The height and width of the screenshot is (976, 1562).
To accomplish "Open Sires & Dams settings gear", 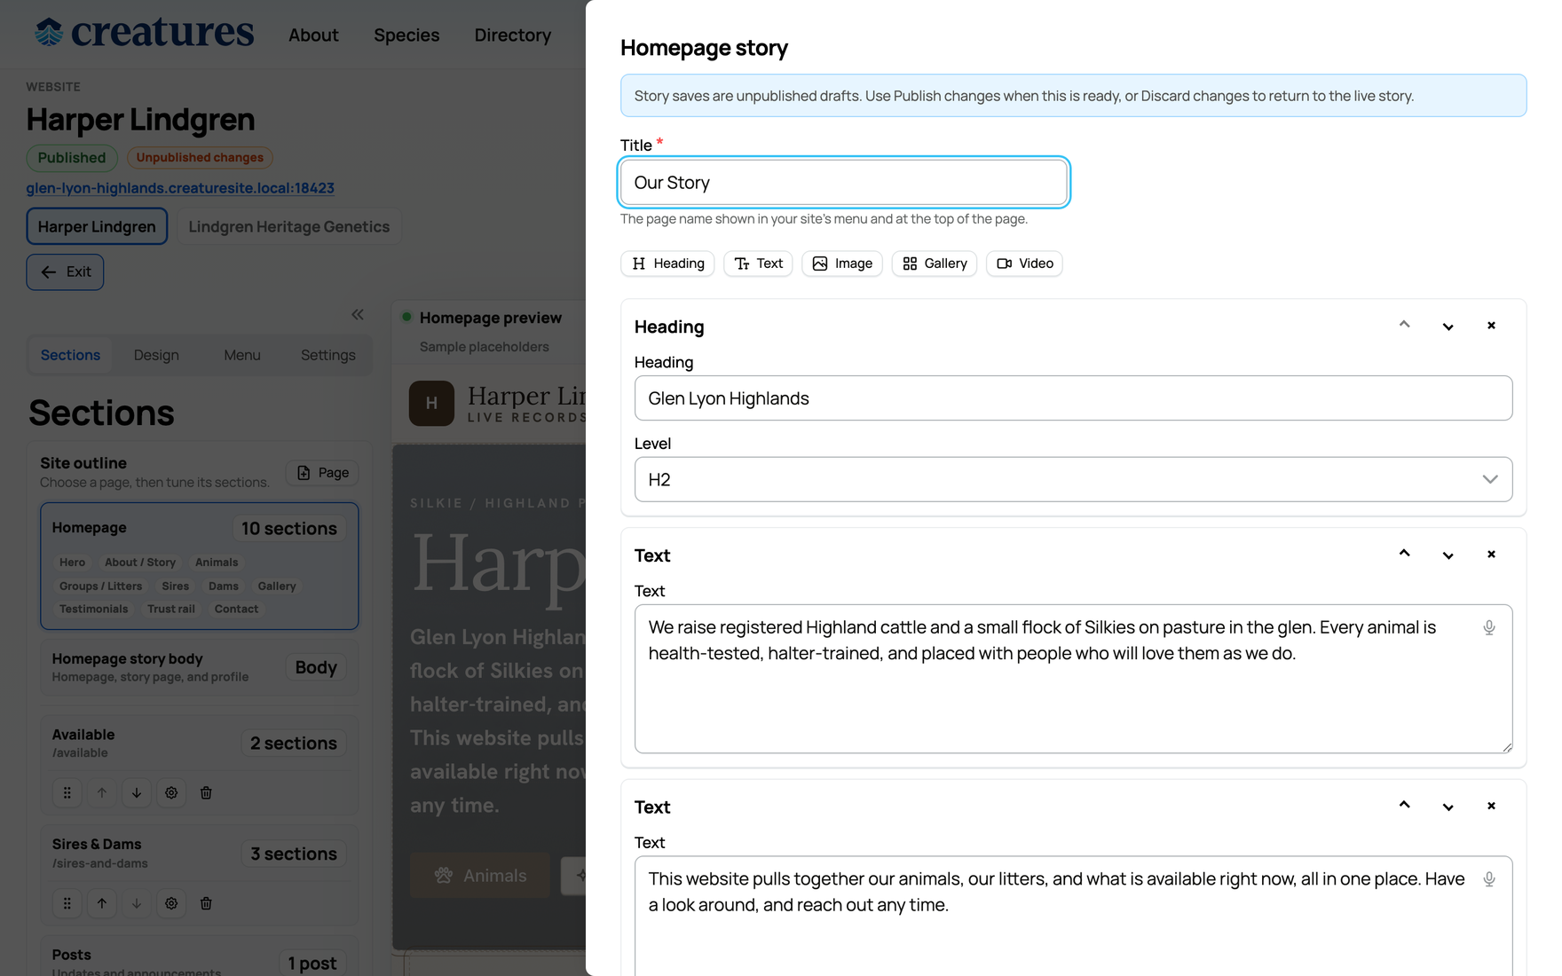I will (171, 903).
